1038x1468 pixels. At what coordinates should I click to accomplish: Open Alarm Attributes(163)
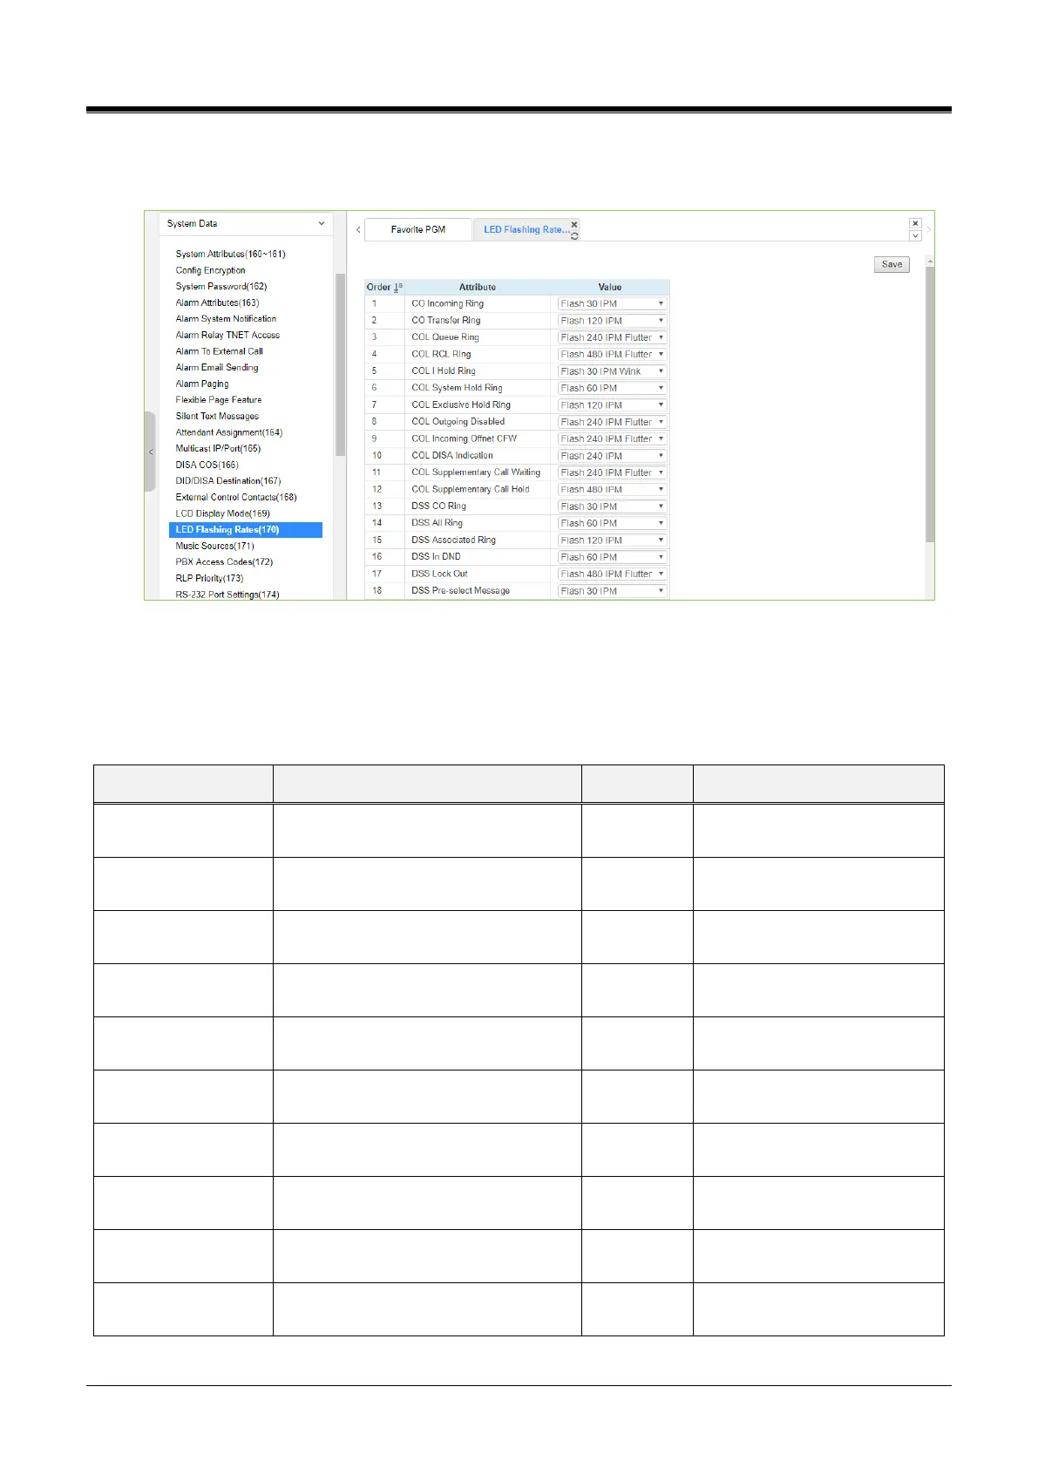[217, 302]
